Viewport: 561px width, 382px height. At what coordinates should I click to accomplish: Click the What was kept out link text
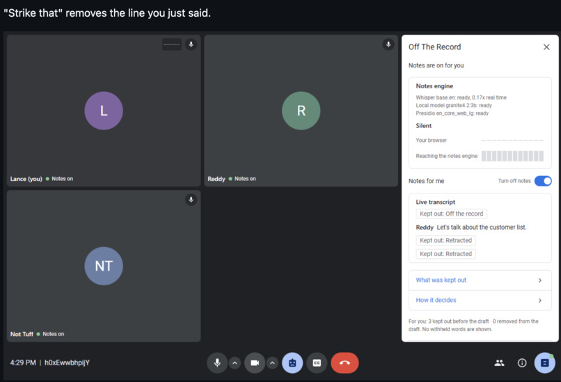pyautogui.click(x=441, y=280)
